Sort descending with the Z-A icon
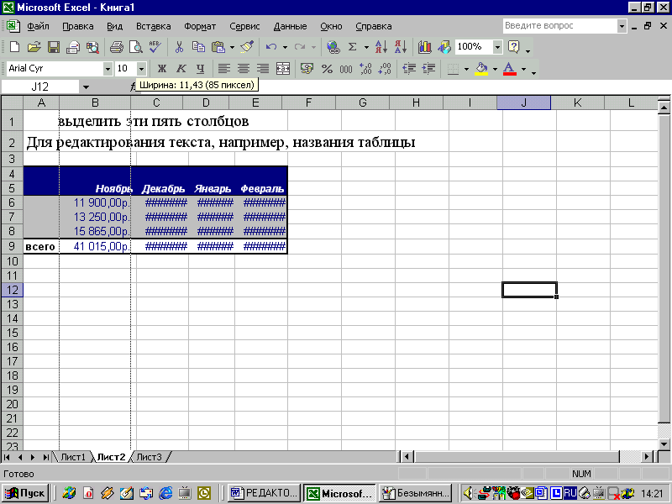 [x=401, y=47]
